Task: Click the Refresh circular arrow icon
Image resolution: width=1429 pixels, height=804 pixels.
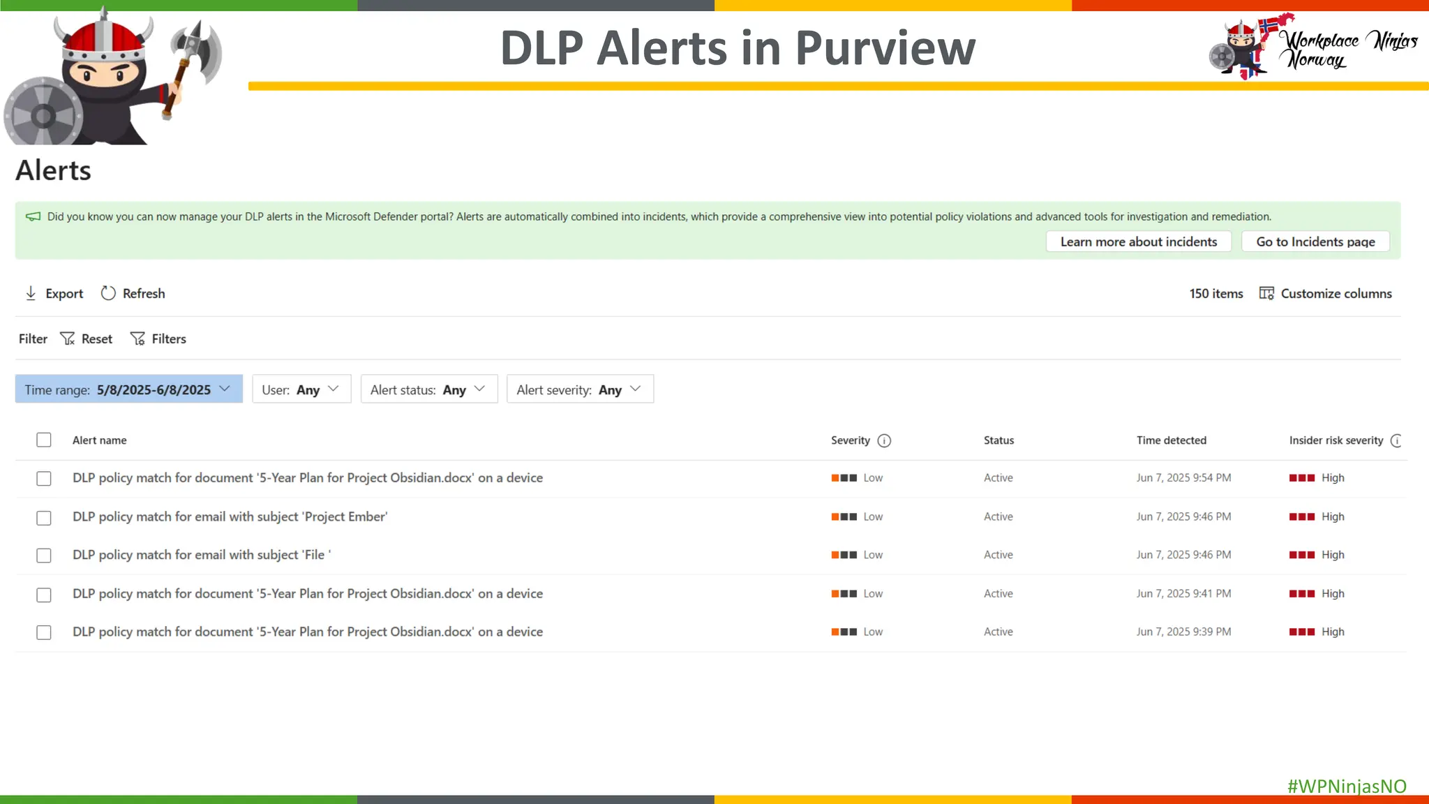Action: click(108, 294)
